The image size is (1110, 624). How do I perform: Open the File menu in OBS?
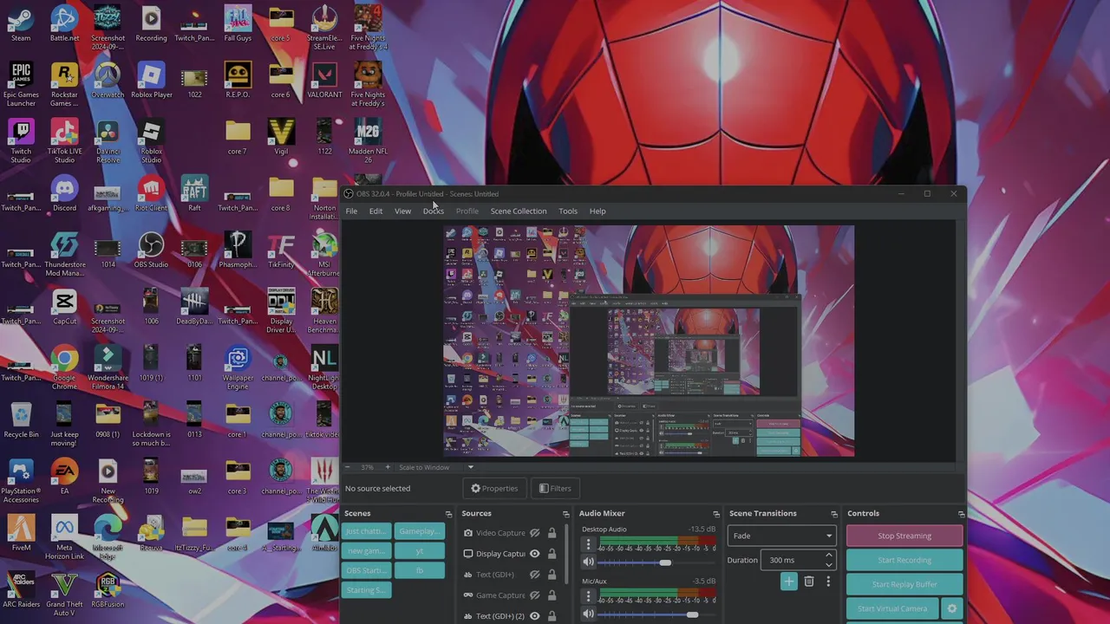351,211
